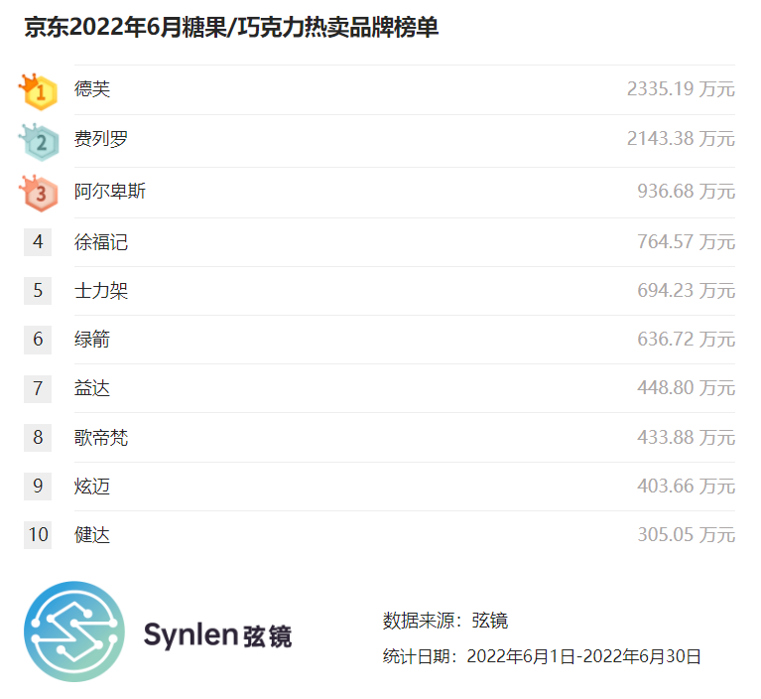Click sales value 305.05 万元

(x=687, y=534)
